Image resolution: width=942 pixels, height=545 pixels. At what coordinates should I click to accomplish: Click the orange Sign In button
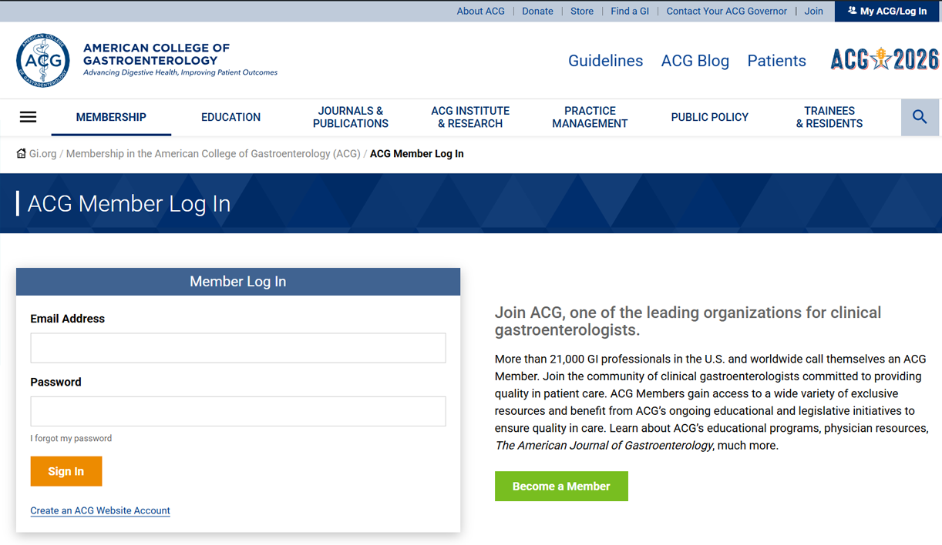point(66,471)
